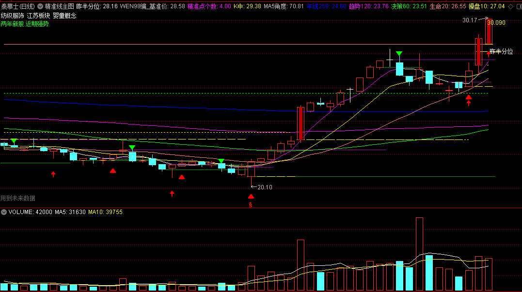Image resolution: width=522 pixels, height=292 pixels.
Task: Open the 婴童概念 concept tag
Action: pyautogui.click(x=64, y=15)
